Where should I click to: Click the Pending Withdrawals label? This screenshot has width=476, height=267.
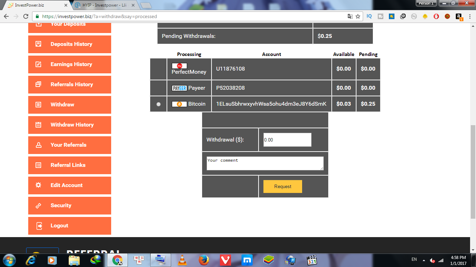(189, 36)
